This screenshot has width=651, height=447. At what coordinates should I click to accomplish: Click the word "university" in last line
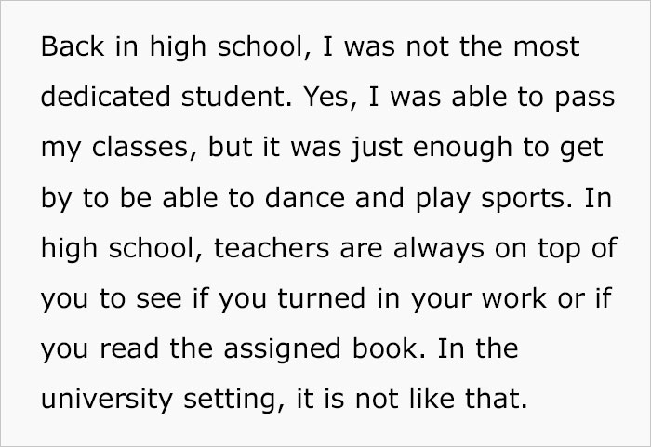[x=107, y=401]
